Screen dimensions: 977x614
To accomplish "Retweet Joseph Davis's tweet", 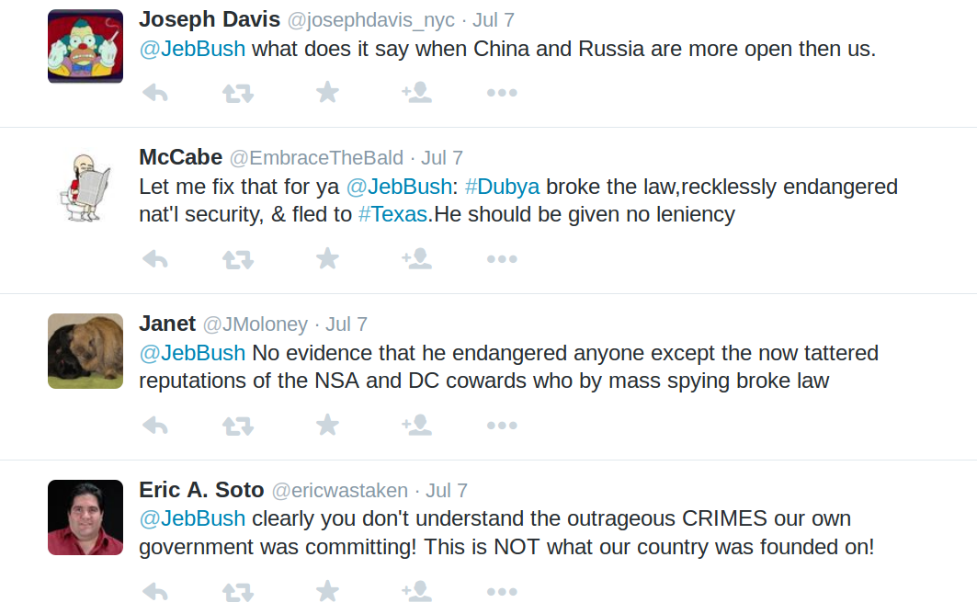I will pyautogui.click(x=238, y=93).
